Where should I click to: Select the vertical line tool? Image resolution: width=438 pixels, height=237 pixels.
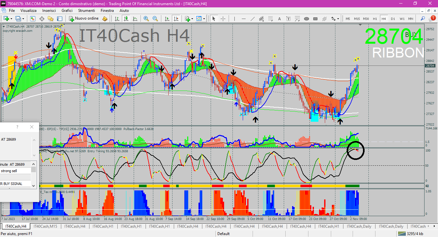pyautogui.click(x=234, y=19)
